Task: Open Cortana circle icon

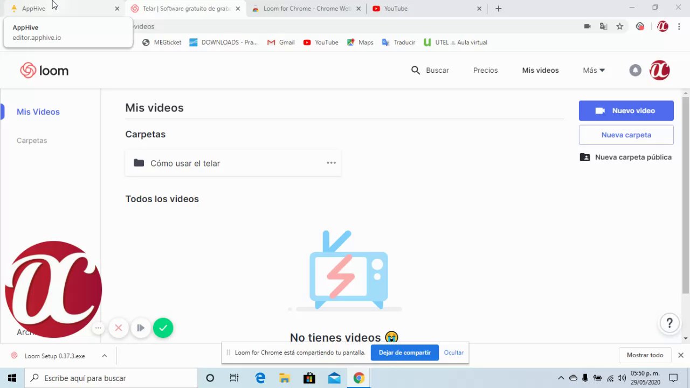Action: point(210,378)
